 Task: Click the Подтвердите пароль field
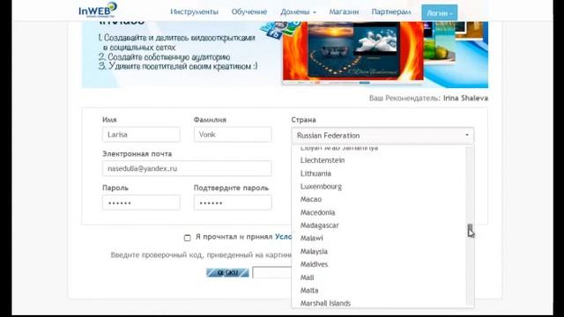click(x=233, y=203)
